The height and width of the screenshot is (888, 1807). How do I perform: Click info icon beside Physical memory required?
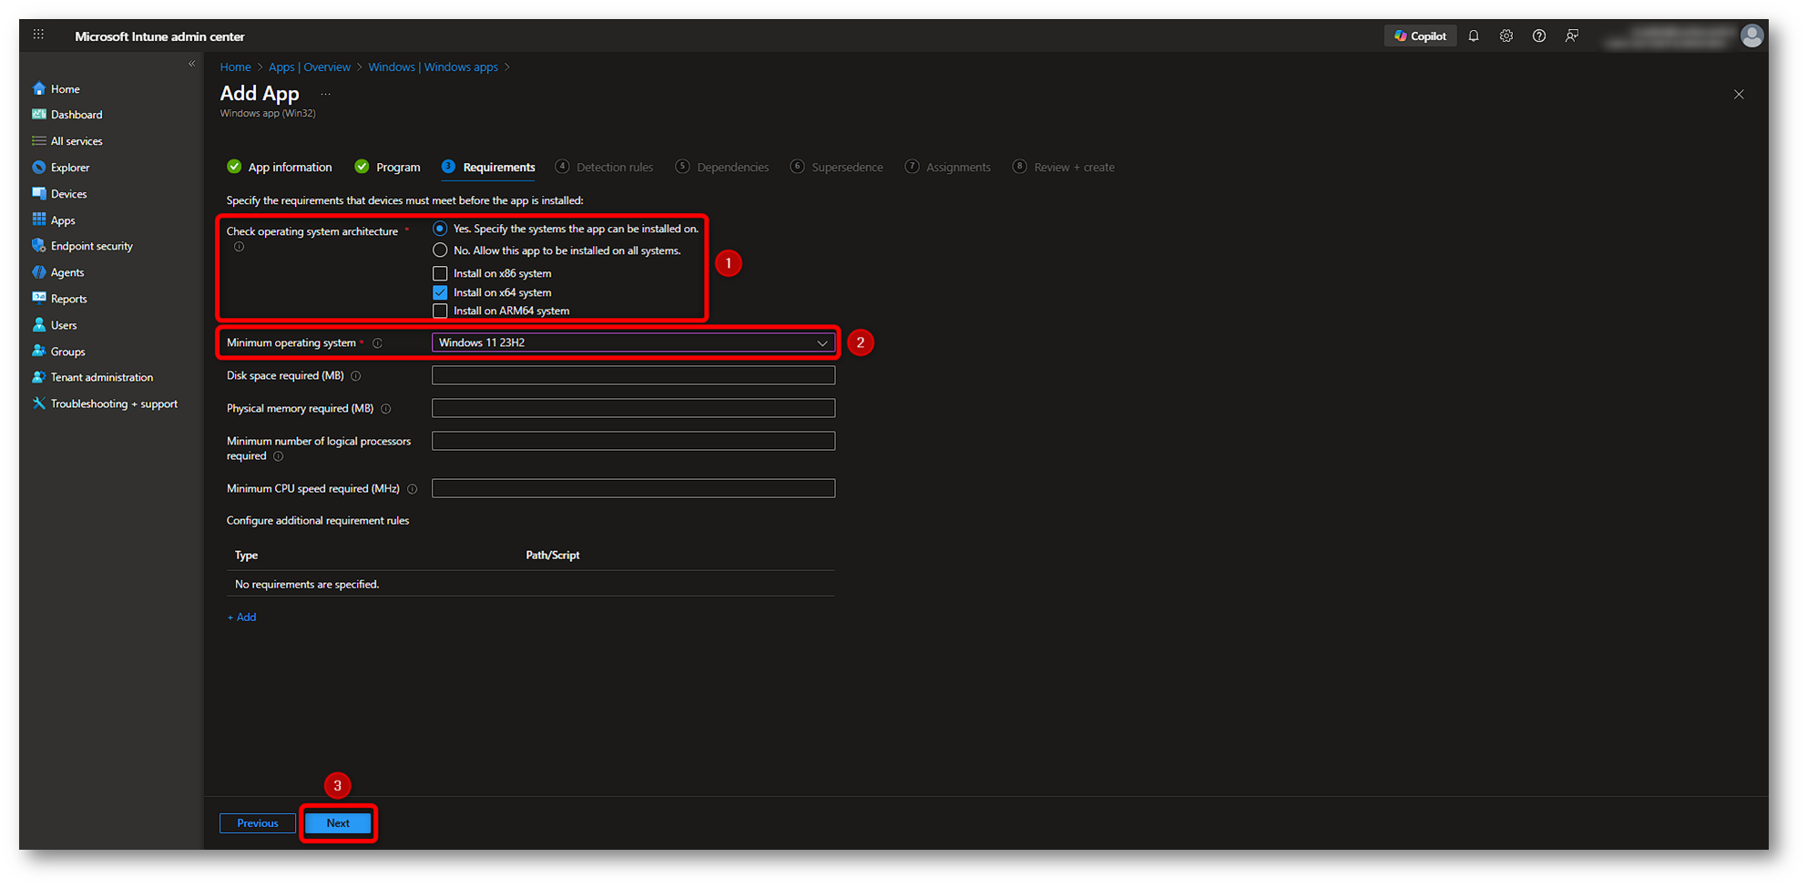[x=386, y=409]
